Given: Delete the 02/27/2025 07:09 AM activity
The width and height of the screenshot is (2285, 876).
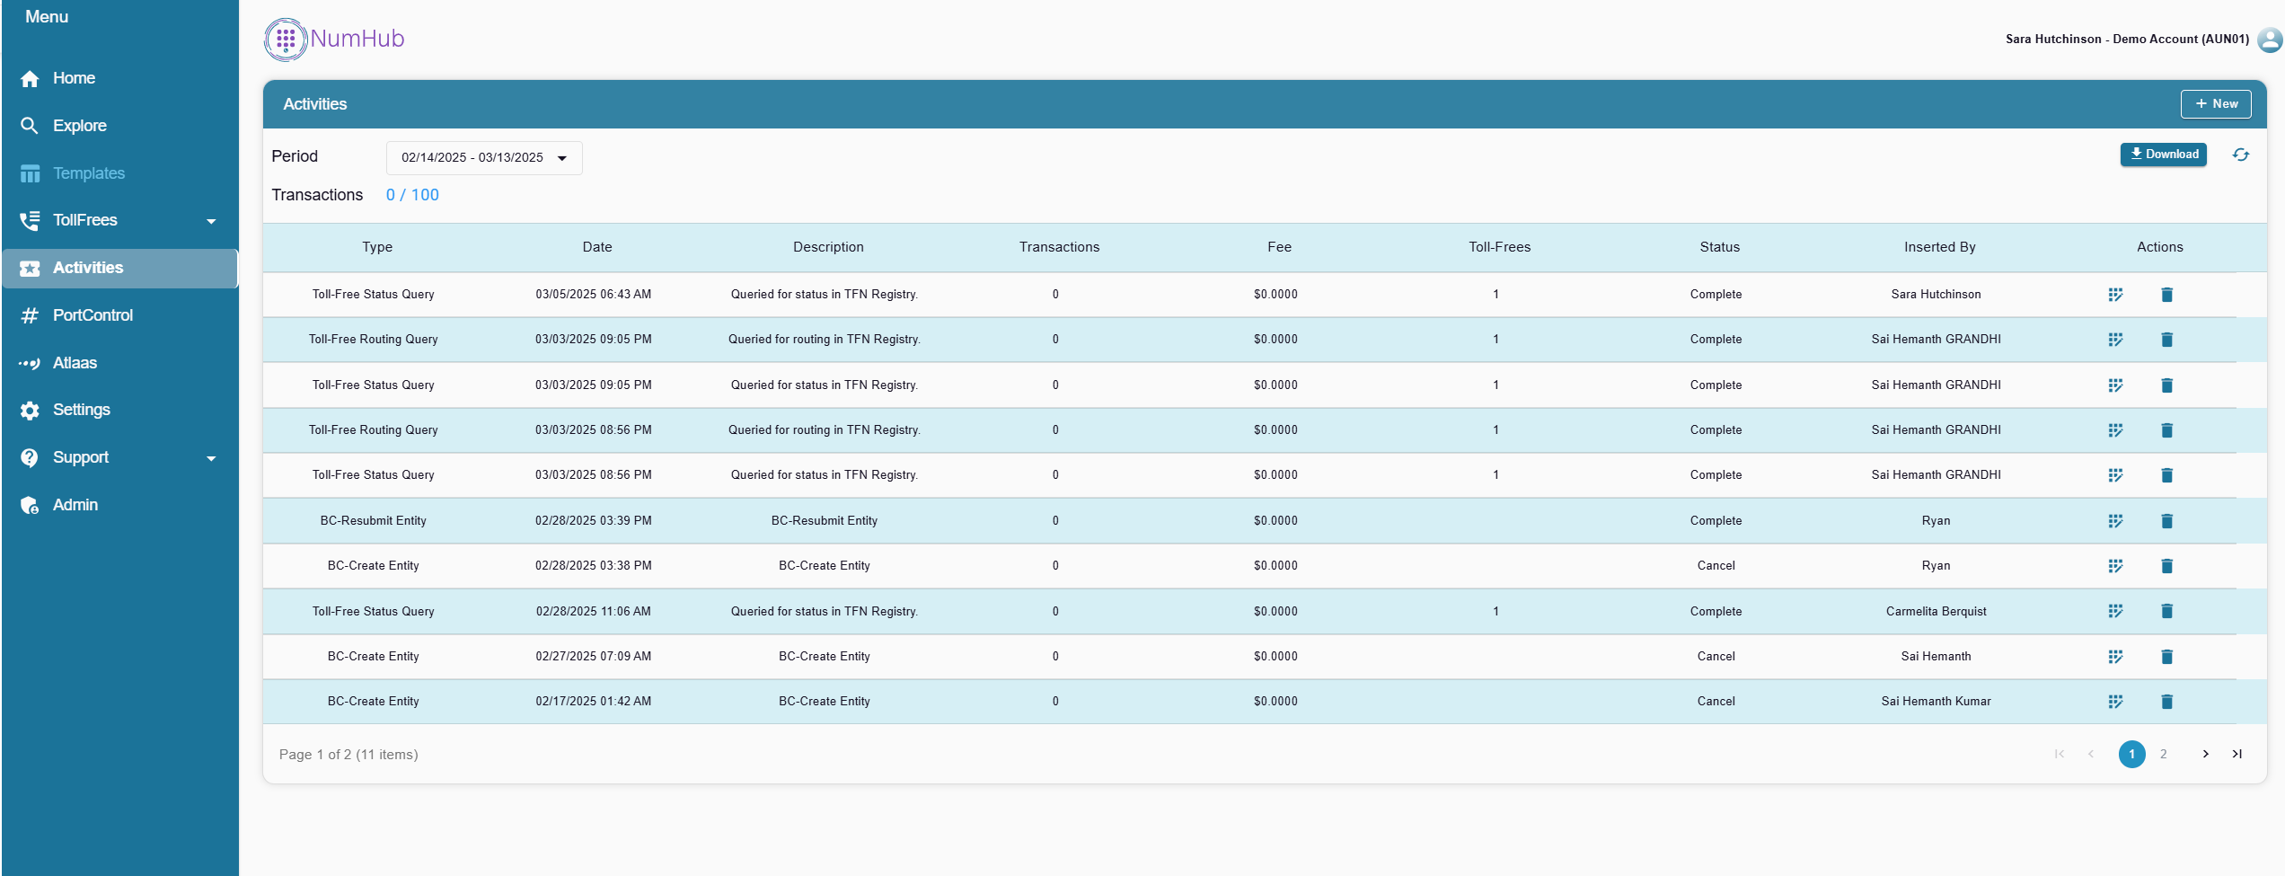Looking at the screenshot, I should 2166,657.
